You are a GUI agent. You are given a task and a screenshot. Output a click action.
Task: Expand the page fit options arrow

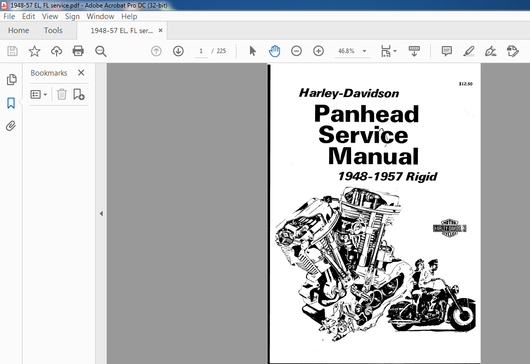click(x=395, y=51)
